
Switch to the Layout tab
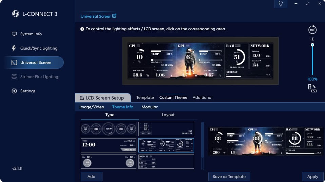[x=168, y=115]
